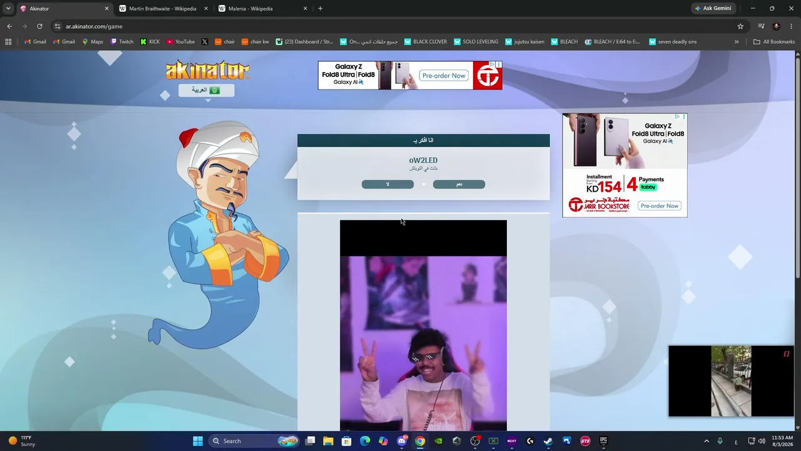Open the media control icon in the Chrome toolbar
The width and height of the screenshot is (801, 451).
tap(761, 26)
